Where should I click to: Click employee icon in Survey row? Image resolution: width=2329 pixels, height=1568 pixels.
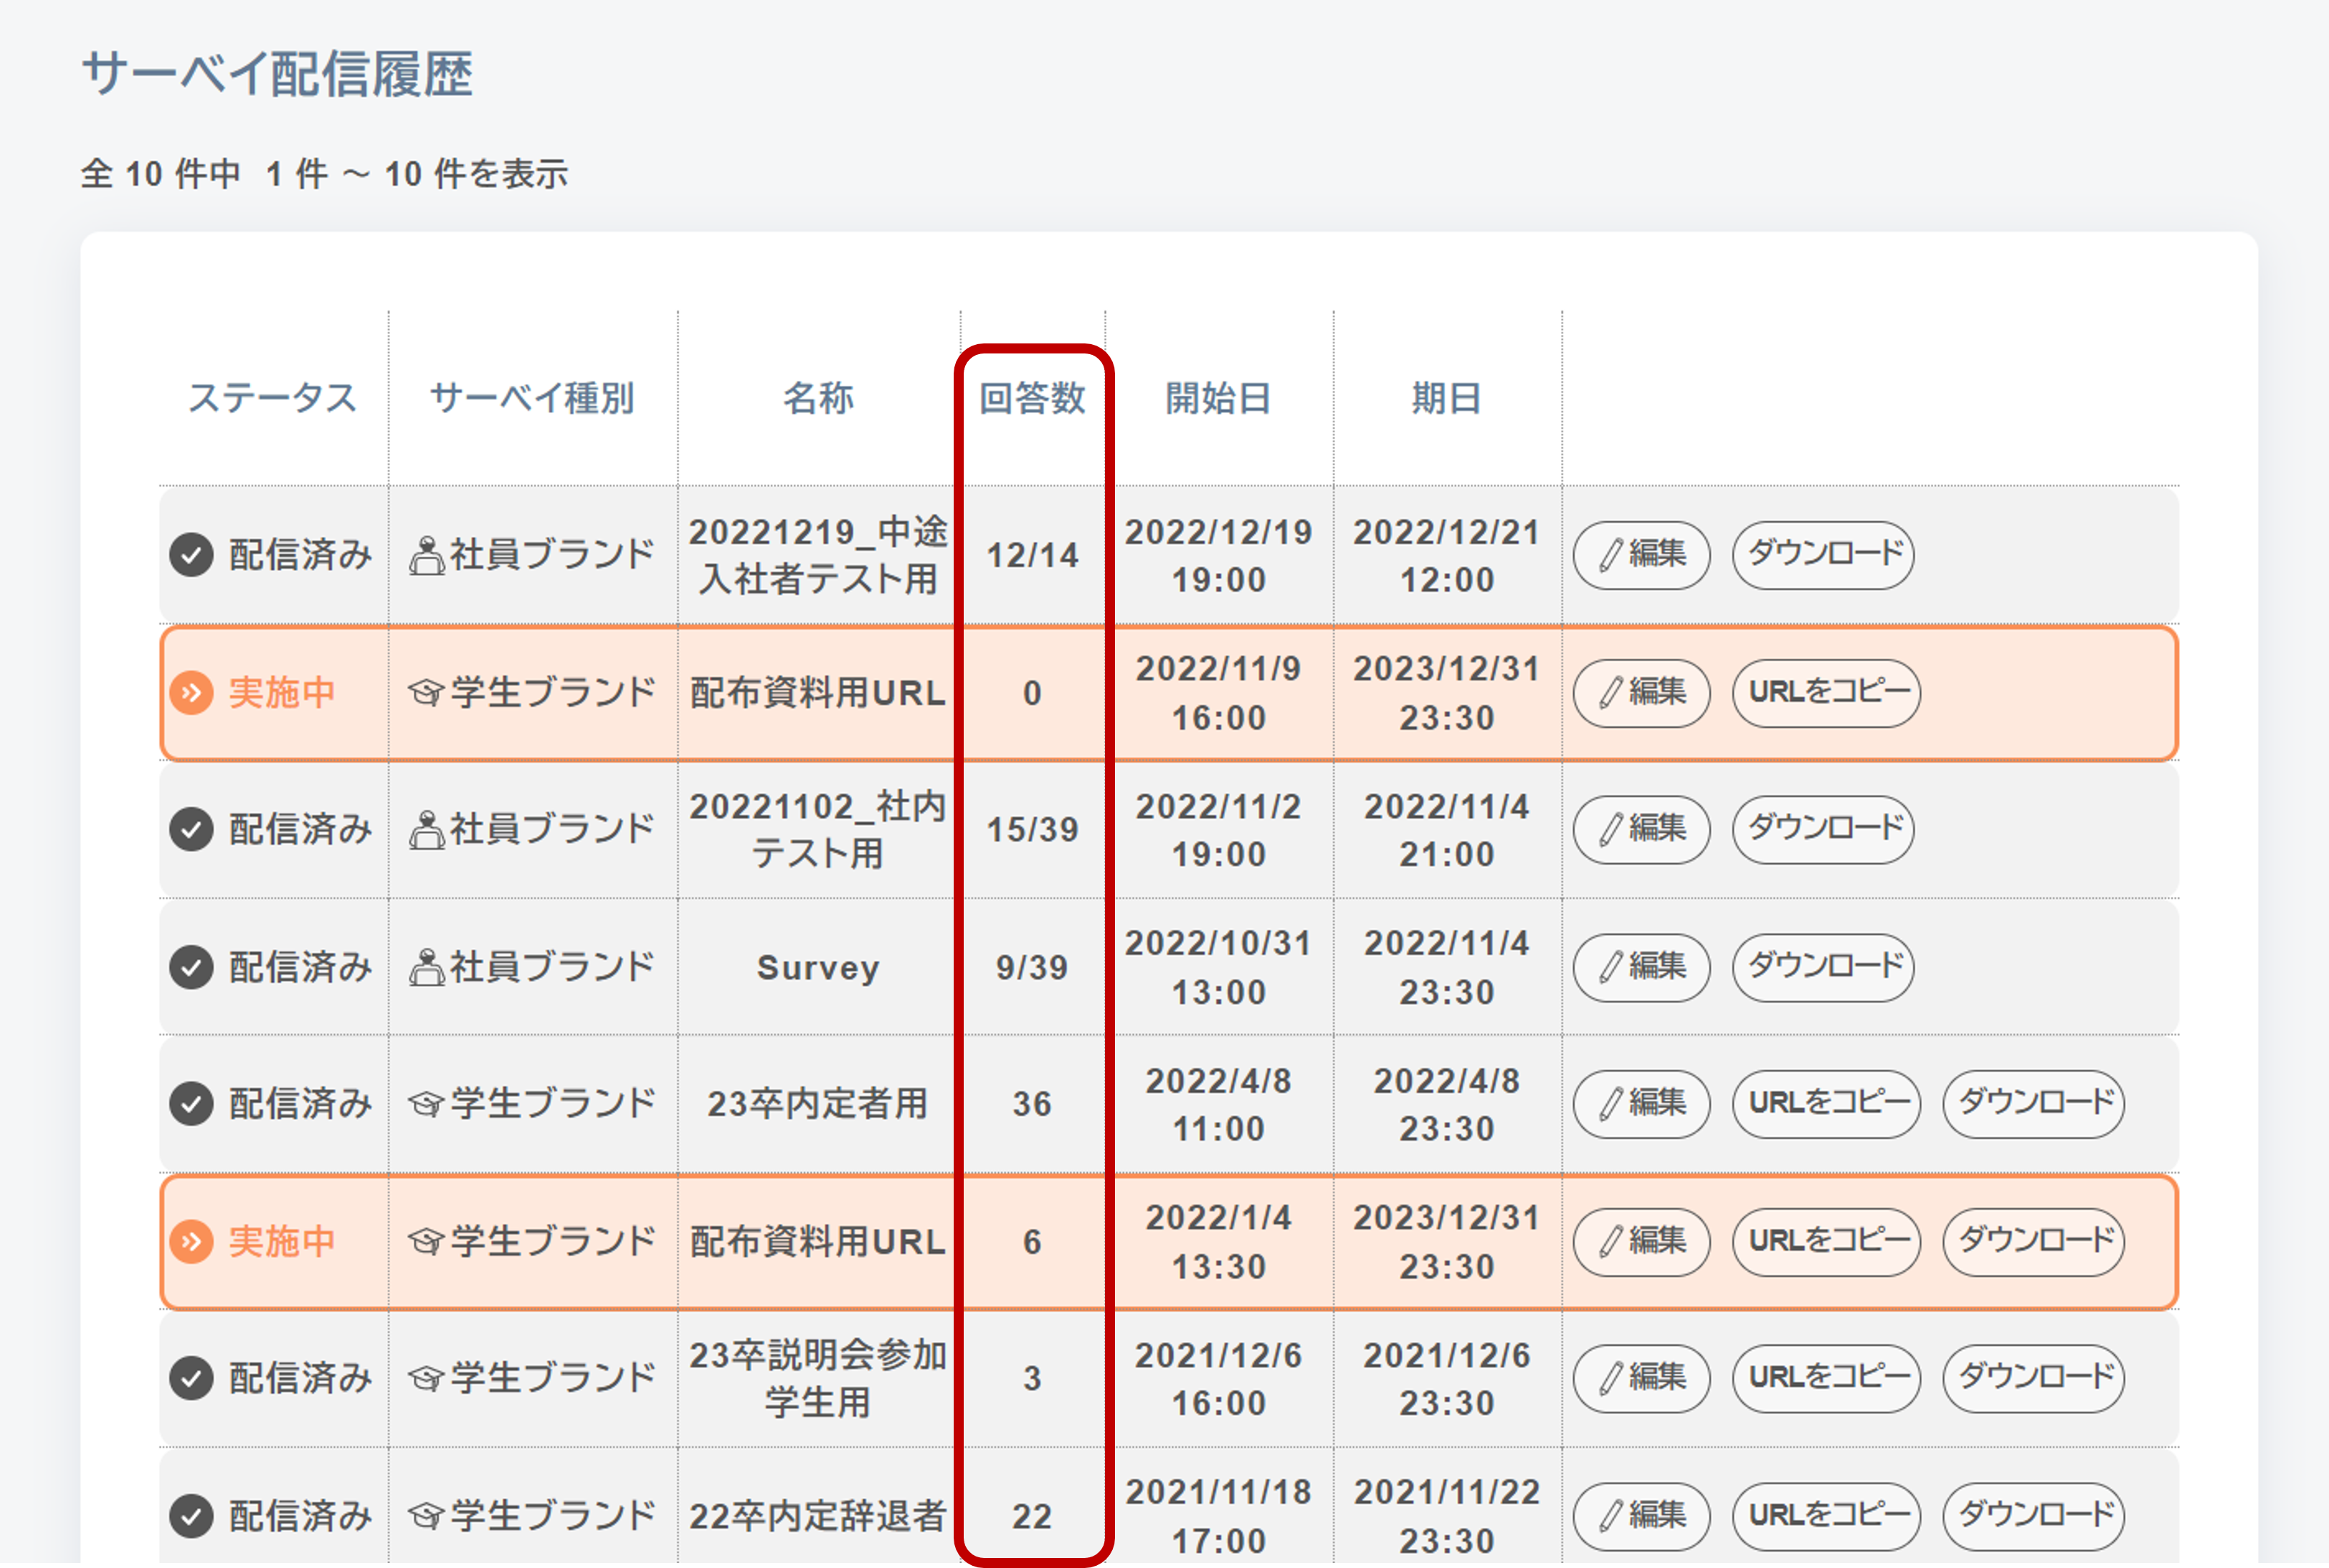click(427, 967)
